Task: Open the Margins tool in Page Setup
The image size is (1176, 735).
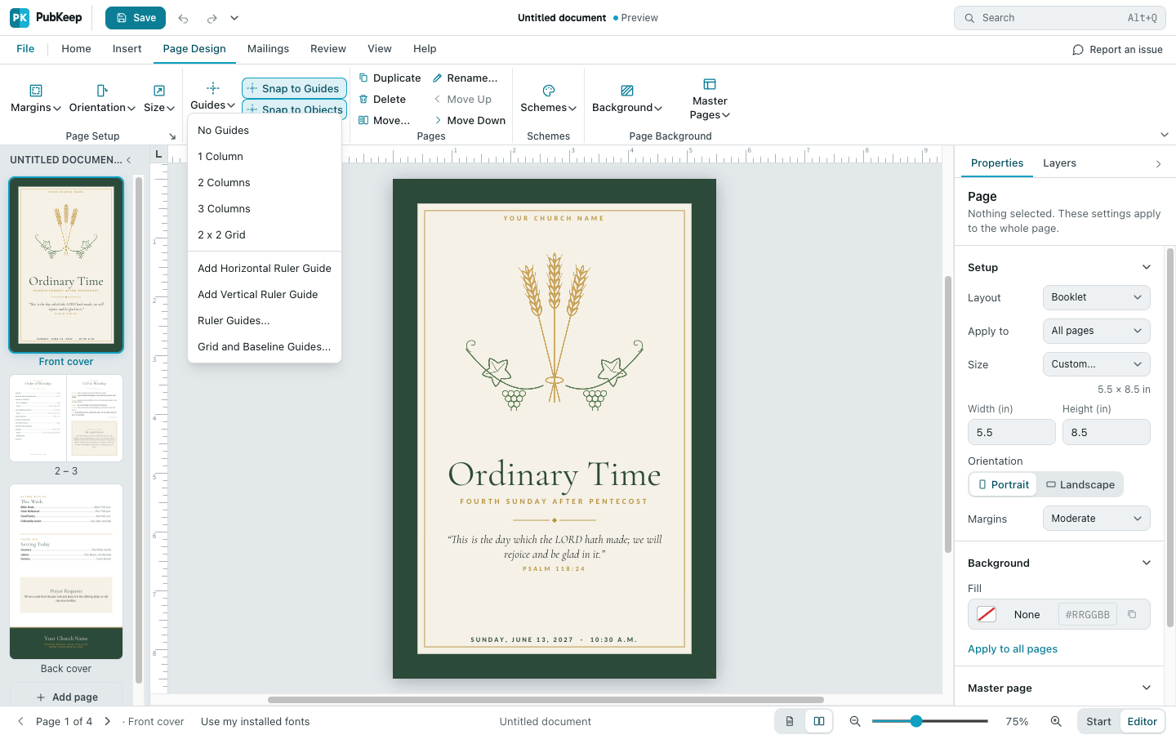Action: pos(35,98)
